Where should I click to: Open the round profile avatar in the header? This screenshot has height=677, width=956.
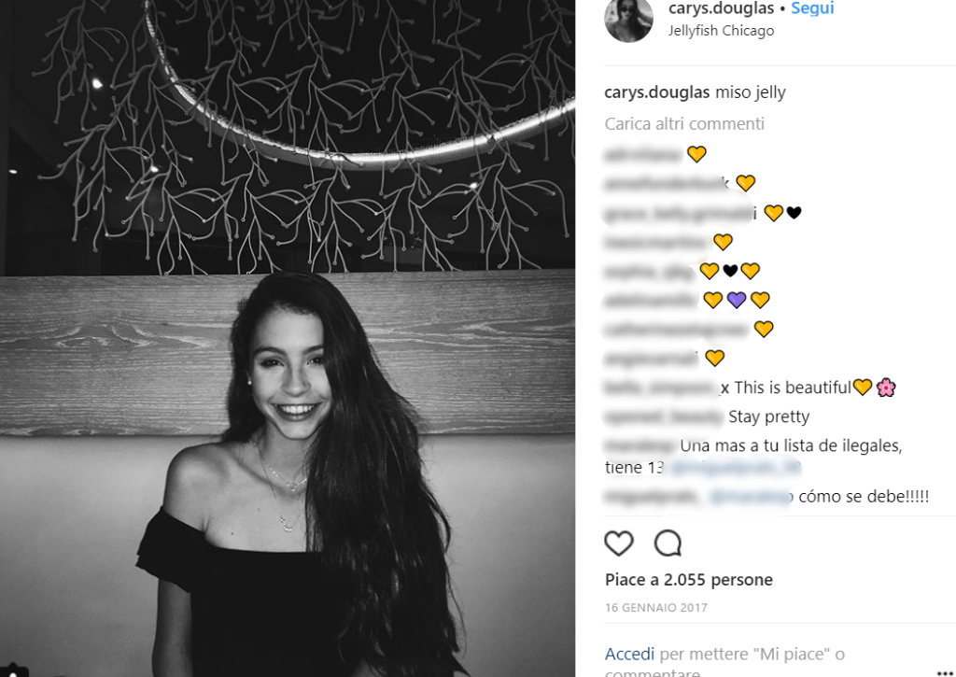point(628,20)
